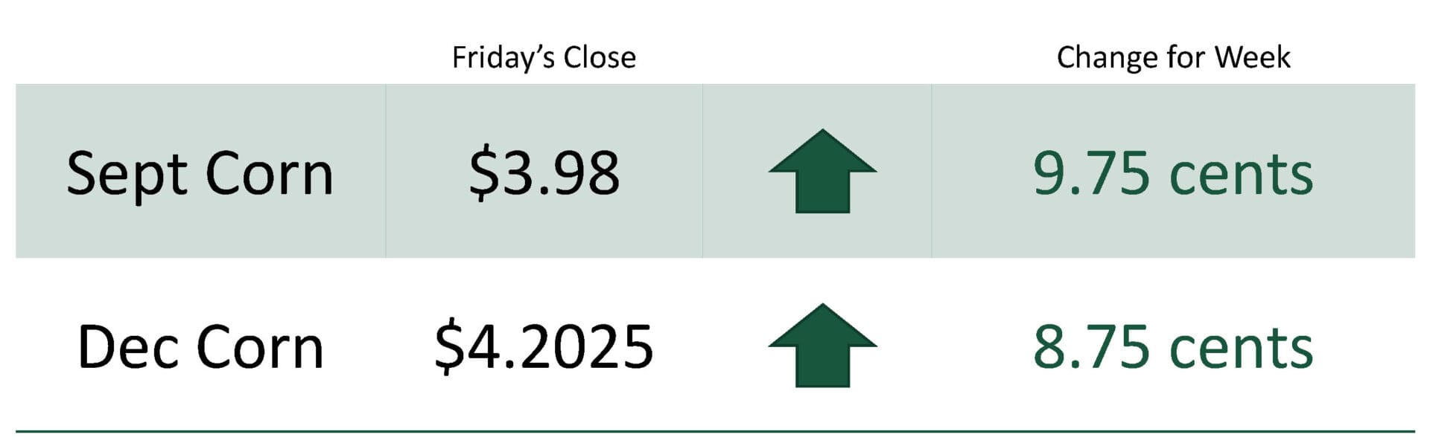
Task: Select the Change for Week column header
Action: [1173, 57]
